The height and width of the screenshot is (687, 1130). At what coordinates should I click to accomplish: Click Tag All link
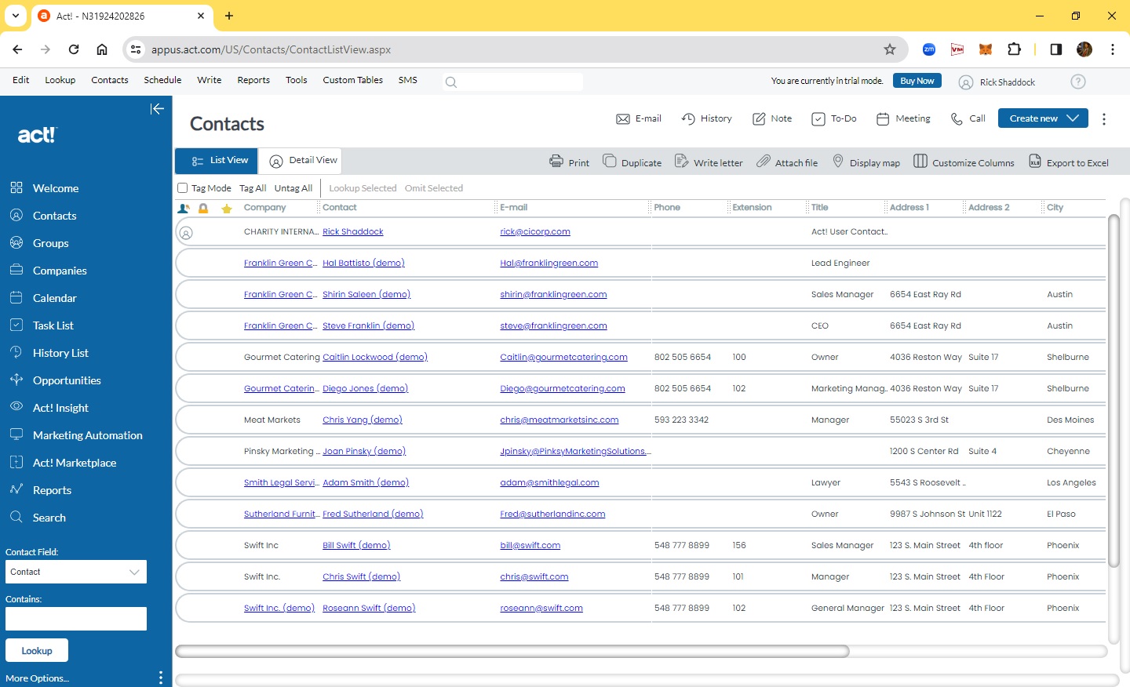click(x=253, y=188)
